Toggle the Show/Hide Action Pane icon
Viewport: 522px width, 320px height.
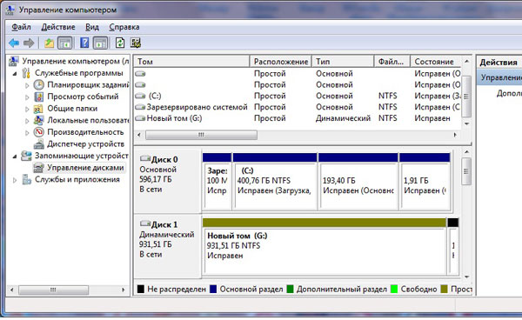pos(100,43)
